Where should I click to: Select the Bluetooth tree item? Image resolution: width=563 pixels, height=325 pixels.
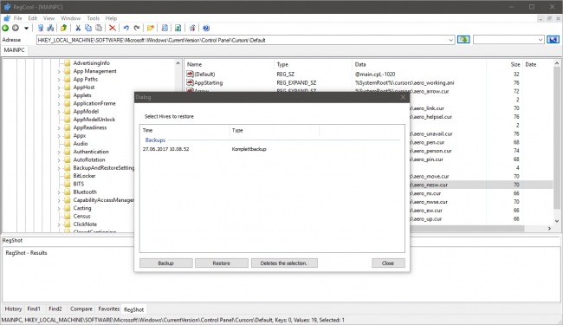click(85, 192)
